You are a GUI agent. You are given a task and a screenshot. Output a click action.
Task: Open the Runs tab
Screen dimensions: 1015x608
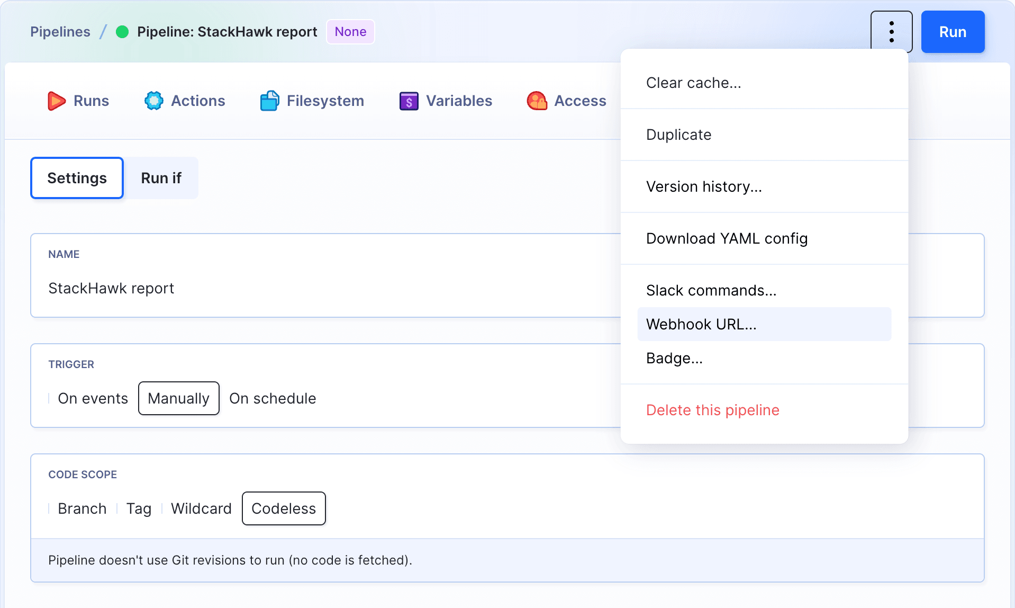tap(78, 101)
